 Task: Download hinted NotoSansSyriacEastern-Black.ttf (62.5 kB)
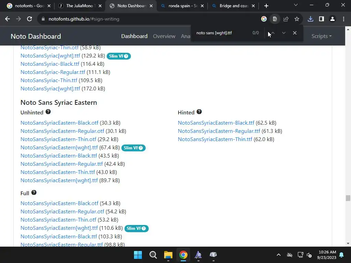pyautogui.click(x=216, y=123)
